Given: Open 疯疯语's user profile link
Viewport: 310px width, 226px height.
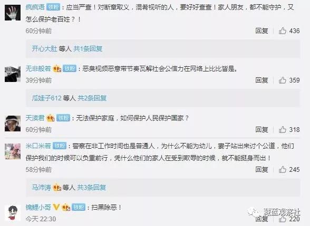Looking at the screenshot, I should coord(35,7).
